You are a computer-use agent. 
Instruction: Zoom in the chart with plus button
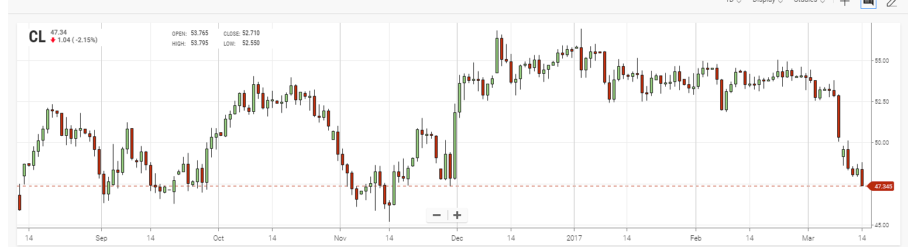(457, 215)
